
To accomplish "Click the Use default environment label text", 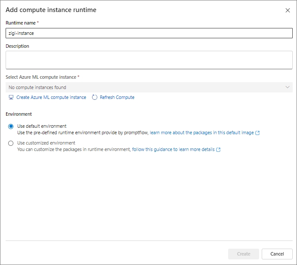I will click(x=42, y=126).
